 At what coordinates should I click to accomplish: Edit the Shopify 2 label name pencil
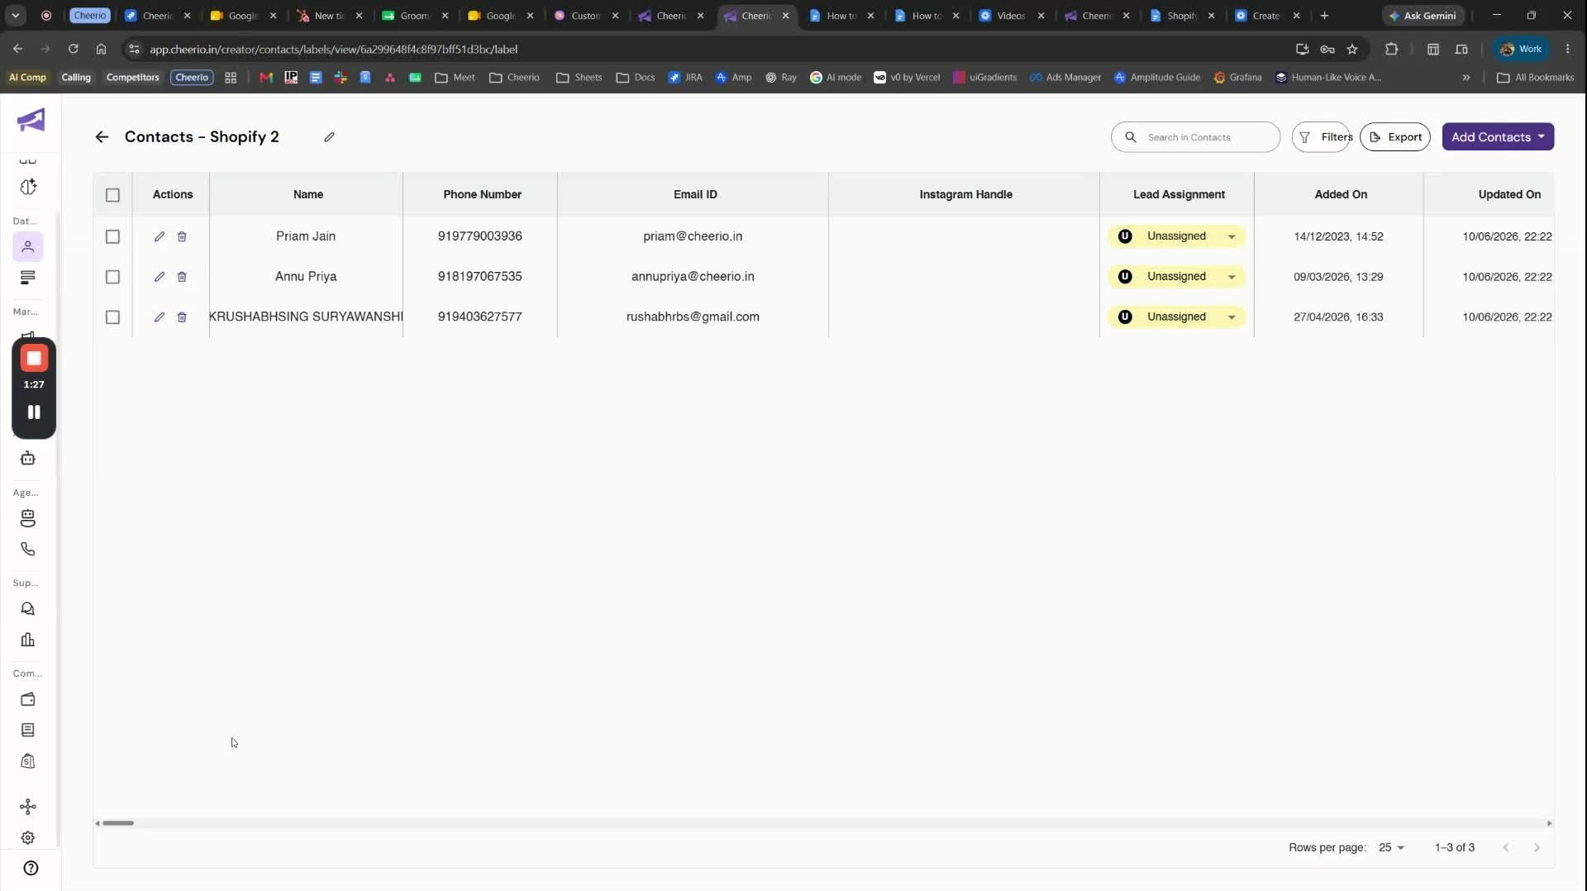point(329,137)
